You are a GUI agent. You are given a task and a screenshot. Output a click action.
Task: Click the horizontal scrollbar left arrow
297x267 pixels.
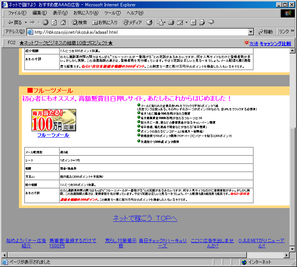[x=4, y=255]
